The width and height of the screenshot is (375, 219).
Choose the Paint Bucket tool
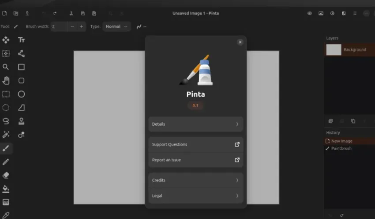[6, 189]
